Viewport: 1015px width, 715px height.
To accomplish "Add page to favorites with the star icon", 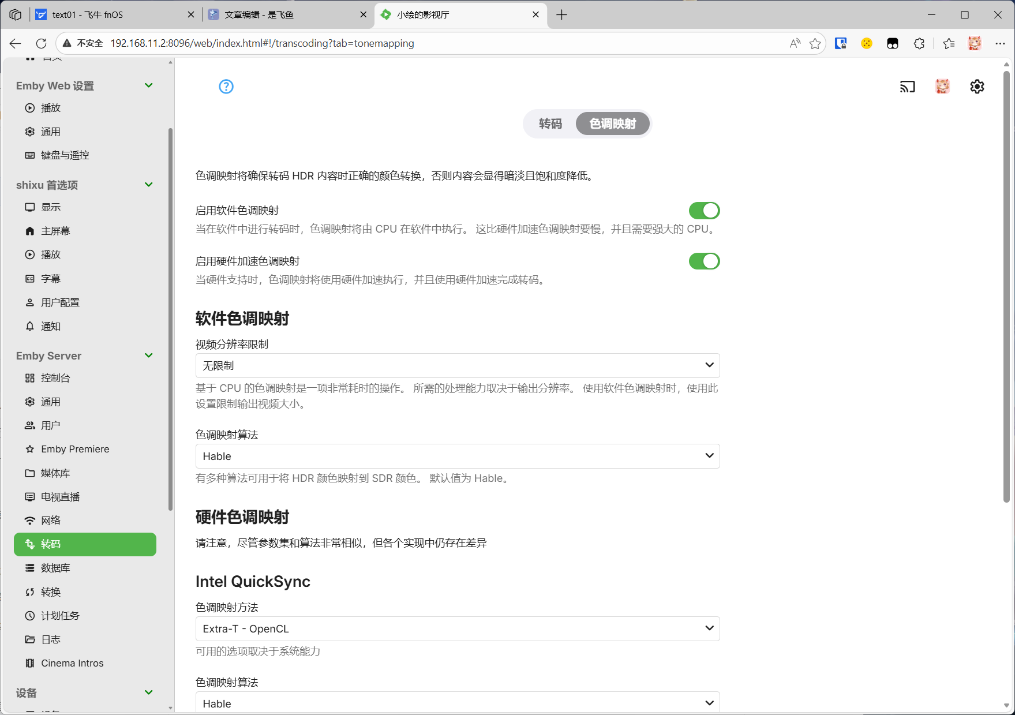I will click(x=815, y=43).
